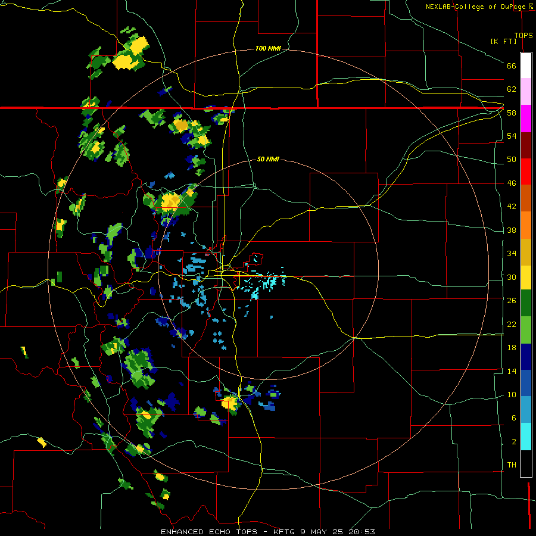
Task: Click the light green 22-26 legend swatch
Action: click(x=526, y=330)
